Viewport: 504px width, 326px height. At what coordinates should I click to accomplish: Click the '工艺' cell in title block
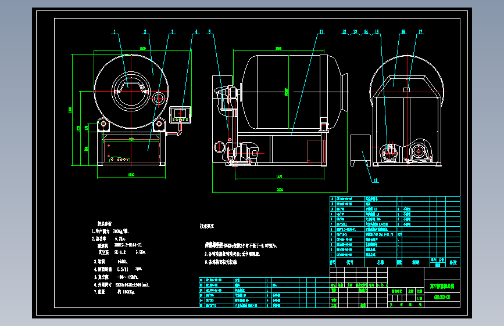pyautogui.click(x=334, y=306)
